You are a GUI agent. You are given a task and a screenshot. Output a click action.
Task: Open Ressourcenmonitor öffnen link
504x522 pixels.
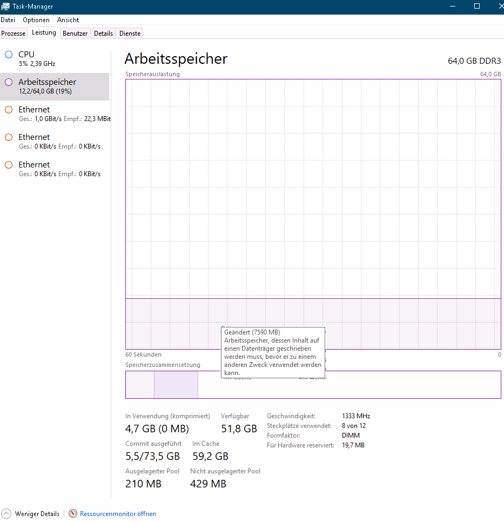tap(118, 514)
